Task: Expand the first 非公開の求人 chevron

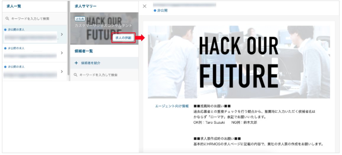Action: point(62,34)
